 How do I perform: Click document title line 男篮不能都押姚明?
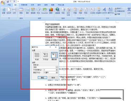pos(52,24)
